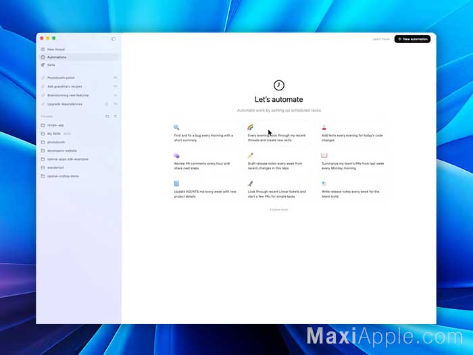Click the pencil icon on the Draft release notes card
This screenshot has height=355, width=473.
coord(251,155)
